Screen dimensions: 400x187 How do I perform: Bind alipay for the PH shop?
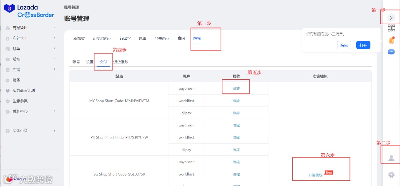pyautogui.click(x=236, y=150)
